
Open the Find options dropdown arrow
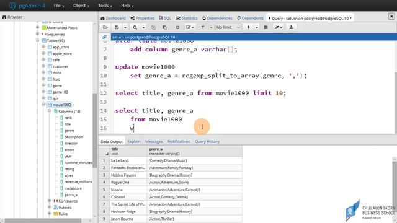point(143,27)
